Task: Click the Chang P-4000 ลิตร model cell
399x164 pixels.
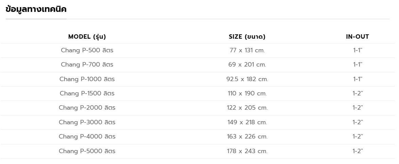Action: click(x=87, y=136)
